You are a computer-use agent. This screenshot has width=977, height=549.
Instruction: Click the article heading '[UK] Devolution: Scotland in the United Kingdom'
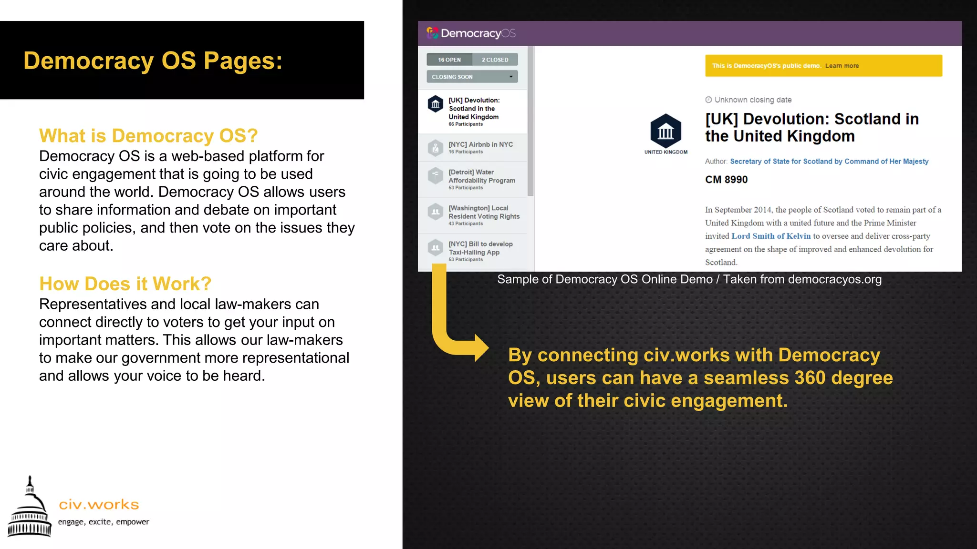coord(812,127)
